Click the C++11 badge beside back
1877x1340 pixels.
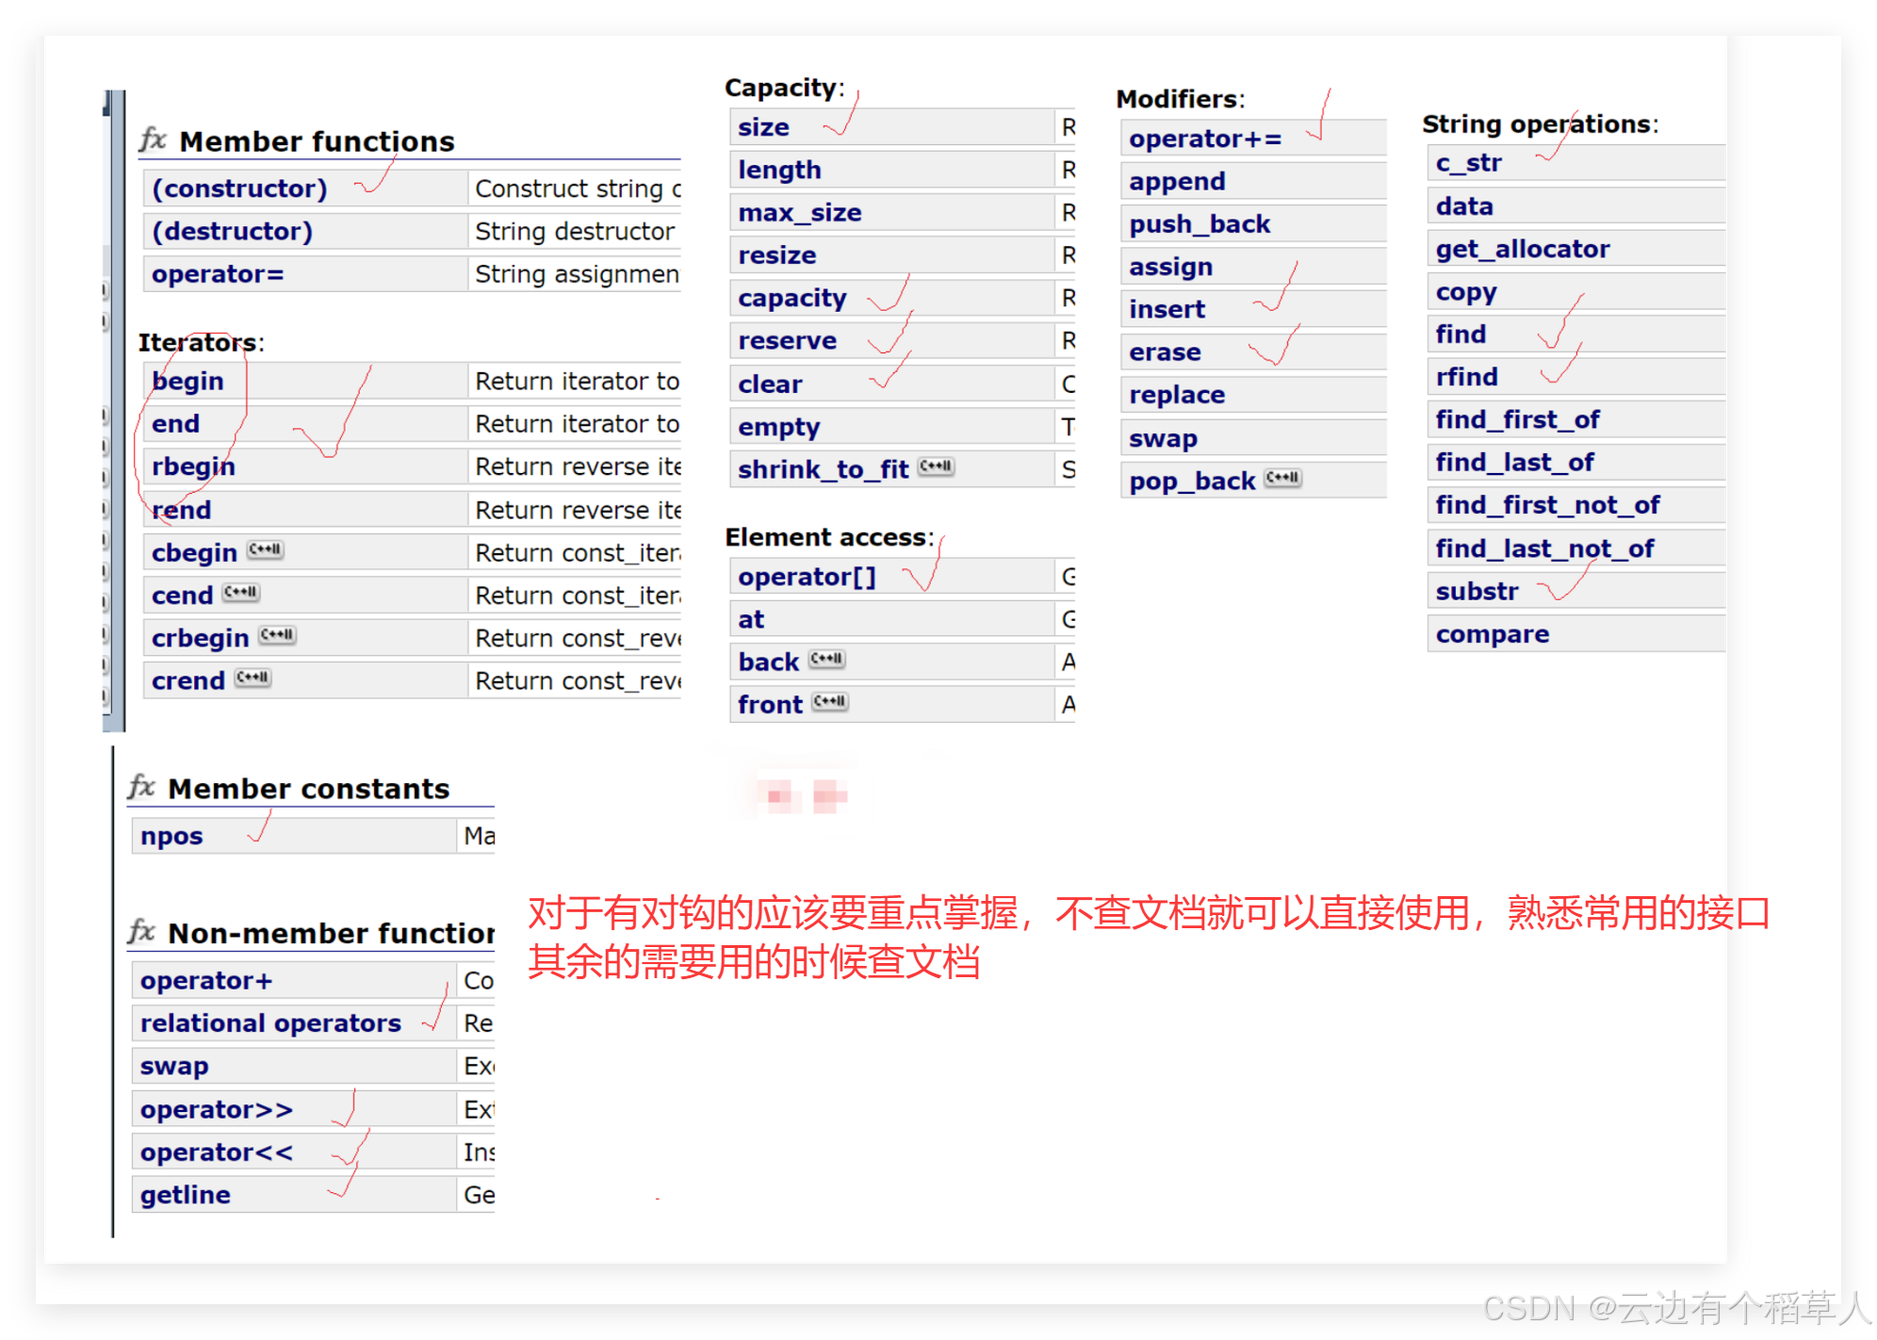click(826, 660)
